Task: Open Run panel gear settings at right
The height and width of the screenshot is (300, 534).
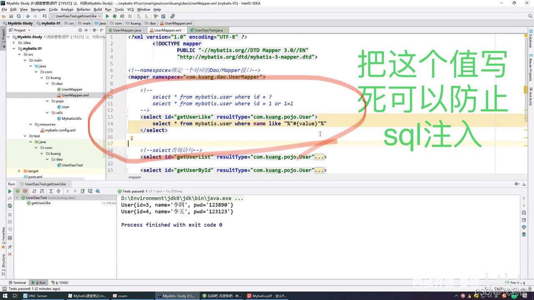Action: (x=517, y=184)
